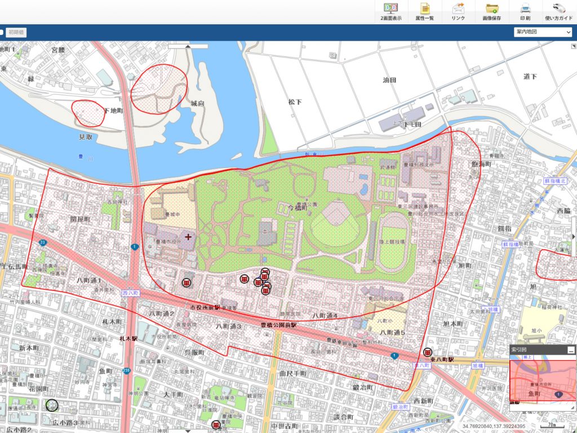Save the map with 画像保存
Image resolution: width=577 pixels, height=433 pixels.
click(x=491, y=12)
